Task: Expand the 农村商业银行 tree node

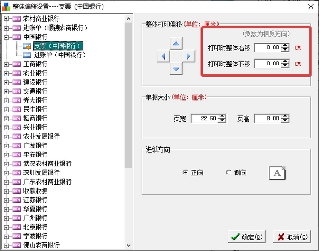Action: tap(6, 19)
